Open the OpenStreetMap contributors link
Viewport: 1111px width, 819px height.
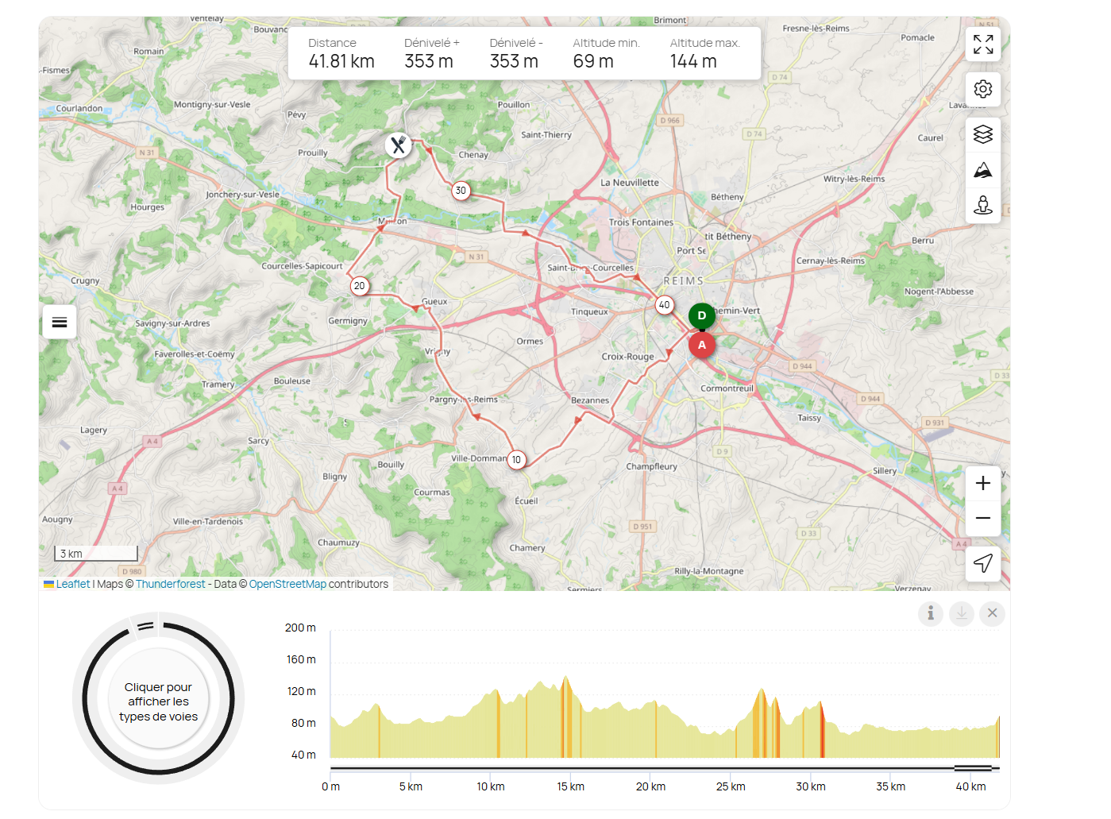(287, 584)
